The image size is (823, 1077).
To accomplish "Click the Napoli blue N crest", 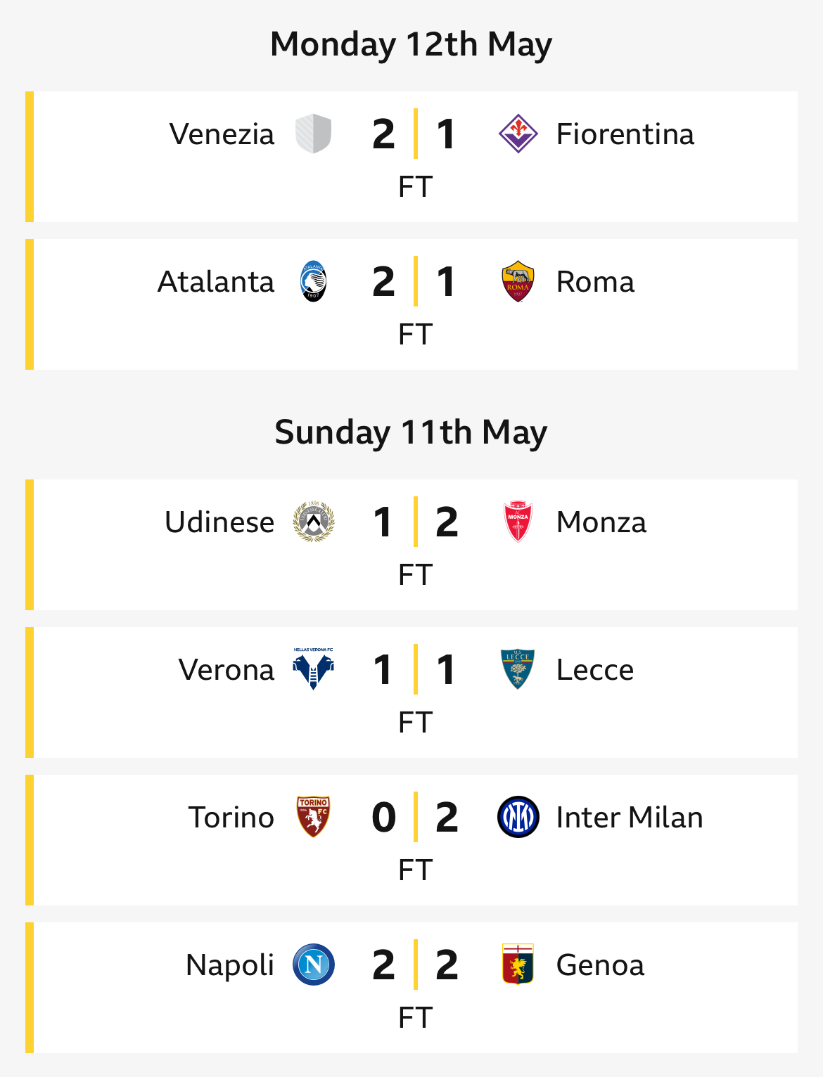I will pyautogui.click(x=313, y=965).
